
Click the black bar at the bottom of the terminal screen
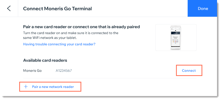click(x=175, y=46)
